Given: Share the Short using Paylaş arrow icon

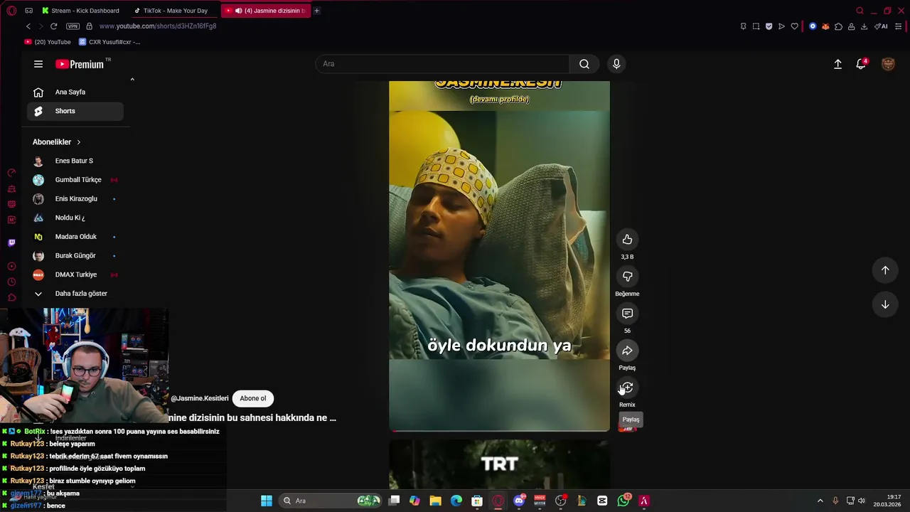Looking at the screenshot, I should tap(627, 351).
